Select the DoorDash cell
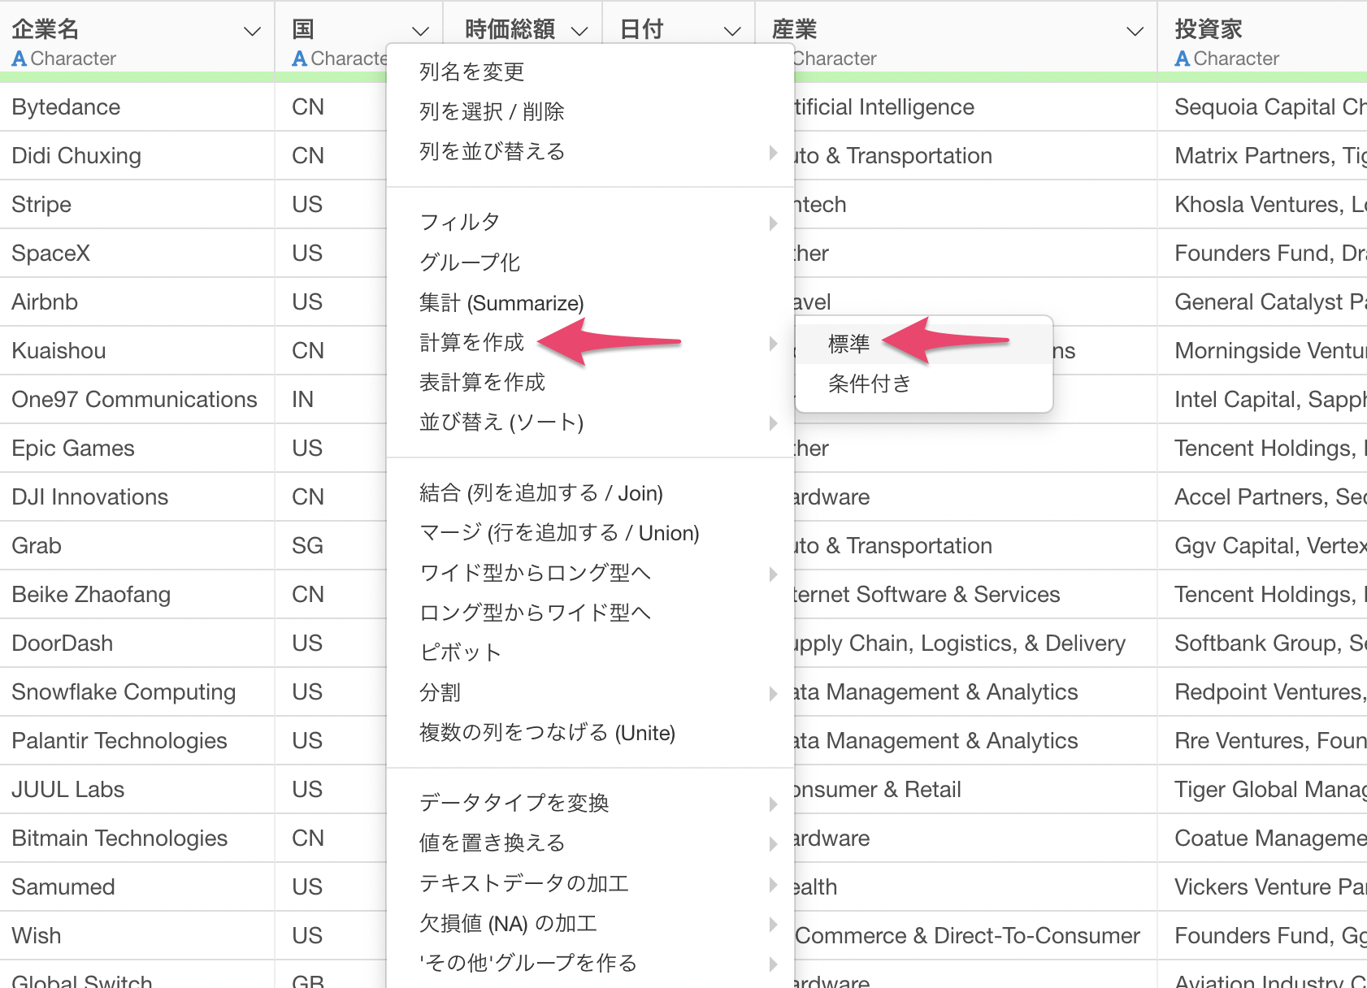Viewport: 1367px width, 988px height. click(x=137, y=643)
